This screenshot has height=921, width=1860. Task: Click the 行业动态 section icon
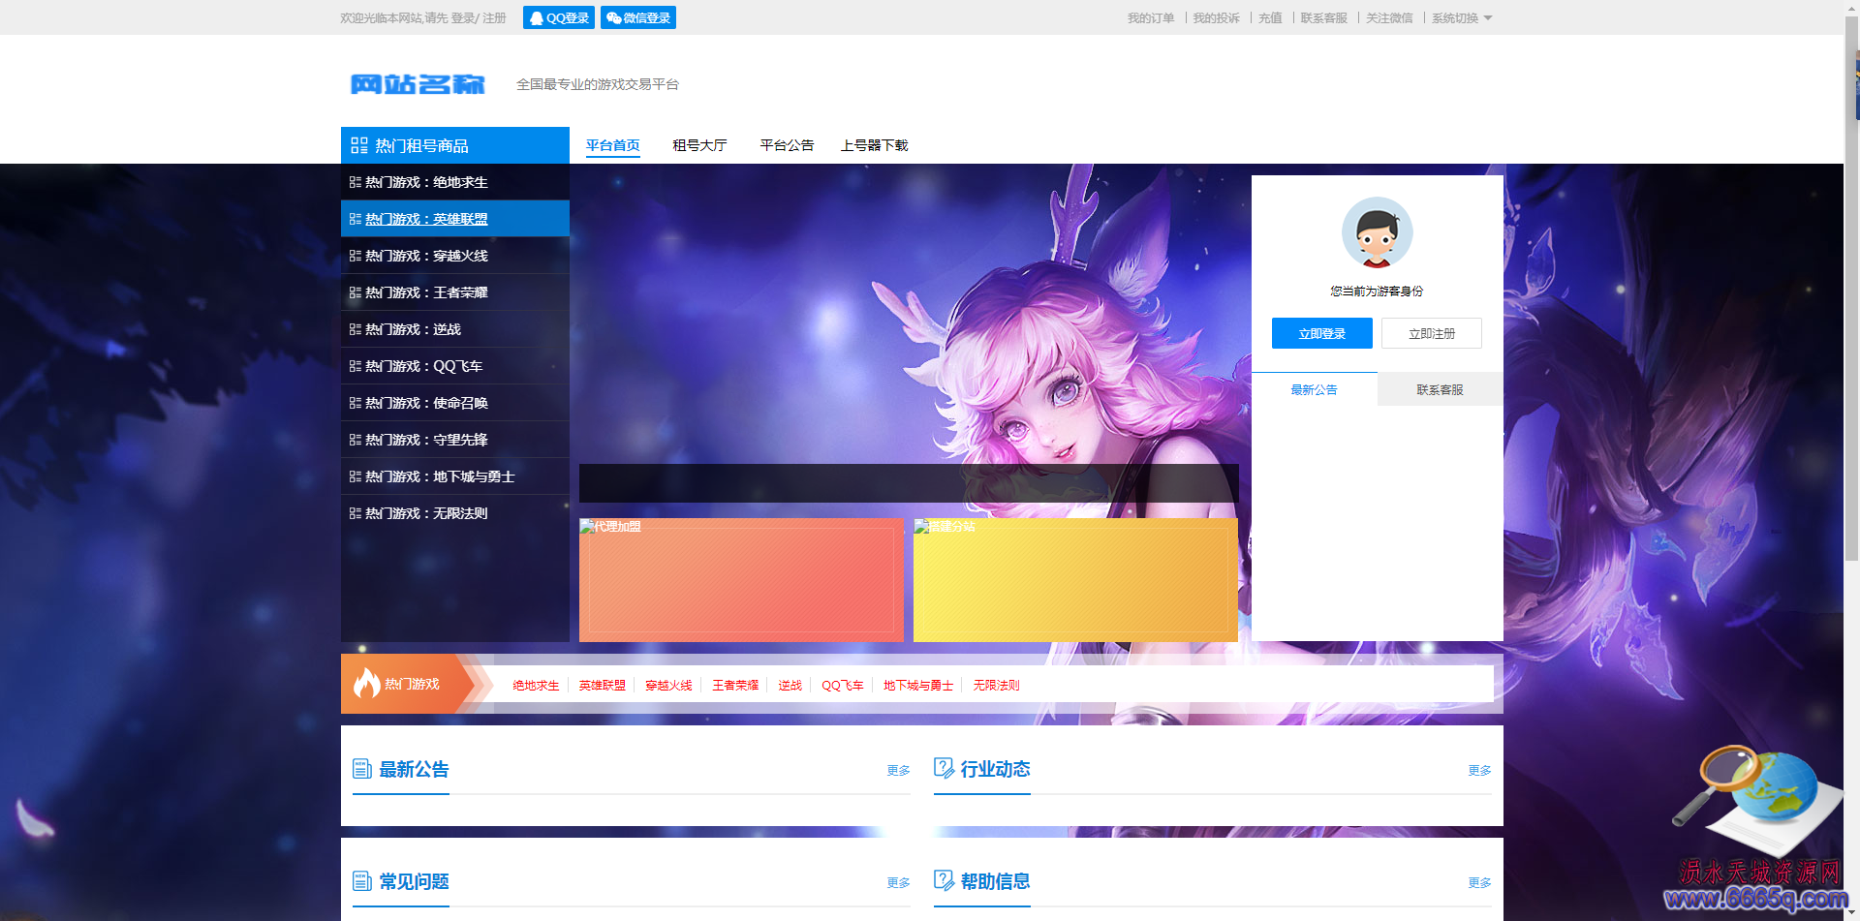[944, 768]
